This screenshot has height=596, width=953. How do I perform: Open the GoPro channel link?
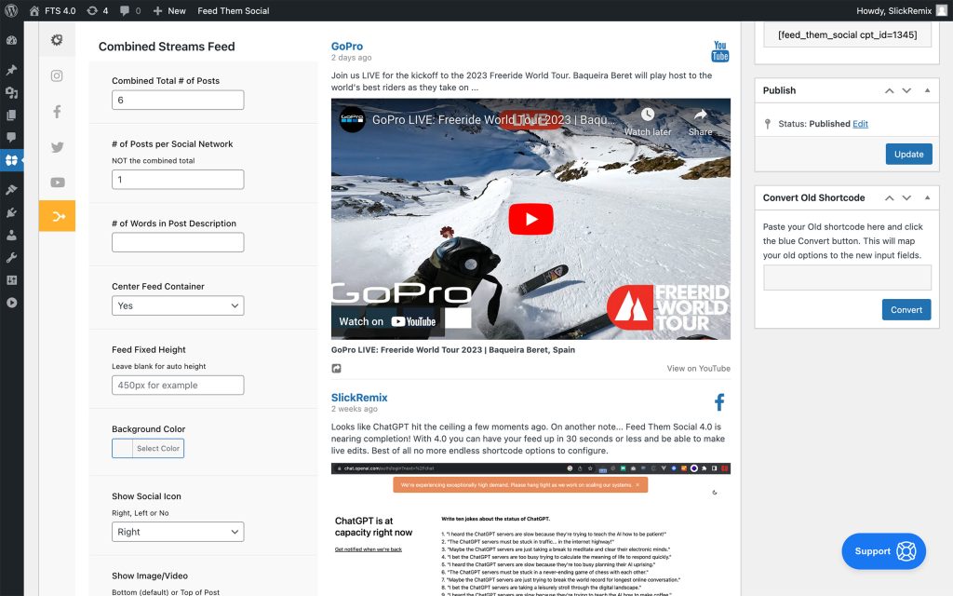point(347,47)
